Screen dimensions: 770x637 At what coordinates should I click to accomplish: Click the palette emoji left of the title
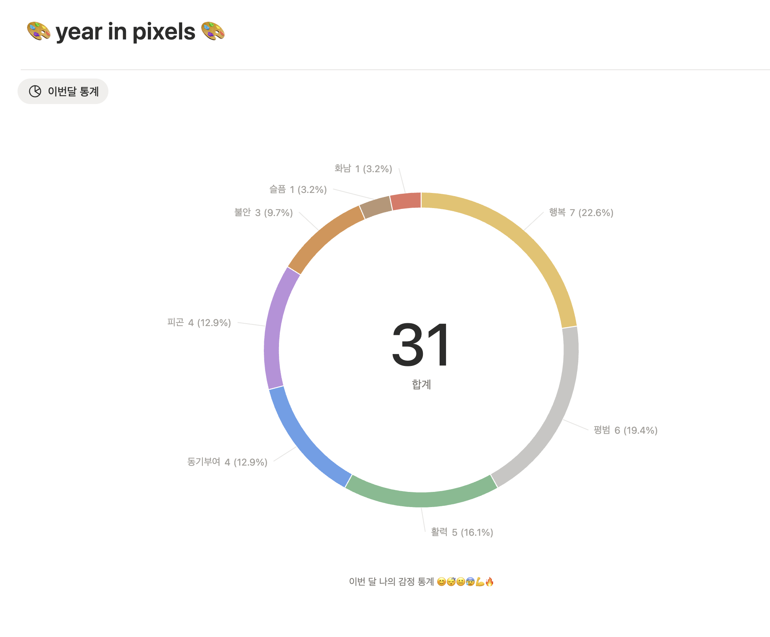38,31
